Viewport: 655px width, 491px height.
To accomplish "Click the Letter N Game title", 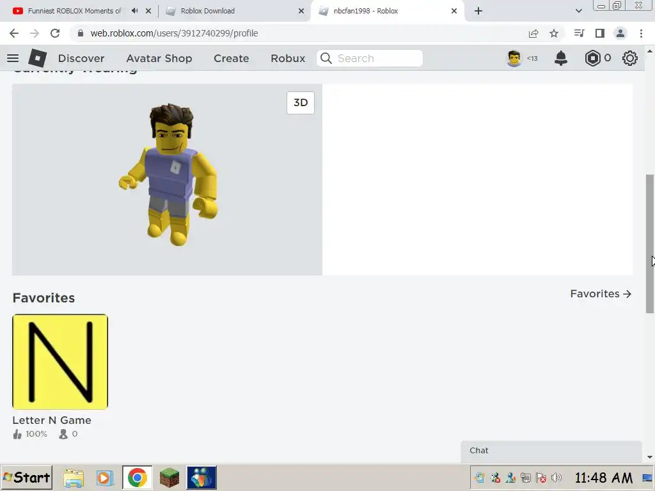I will [x=52, y=420].
